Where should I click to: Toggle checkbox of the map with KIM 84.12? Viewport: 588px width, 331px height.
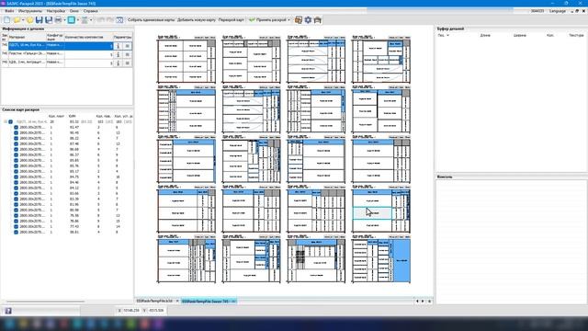coord(16,188)
